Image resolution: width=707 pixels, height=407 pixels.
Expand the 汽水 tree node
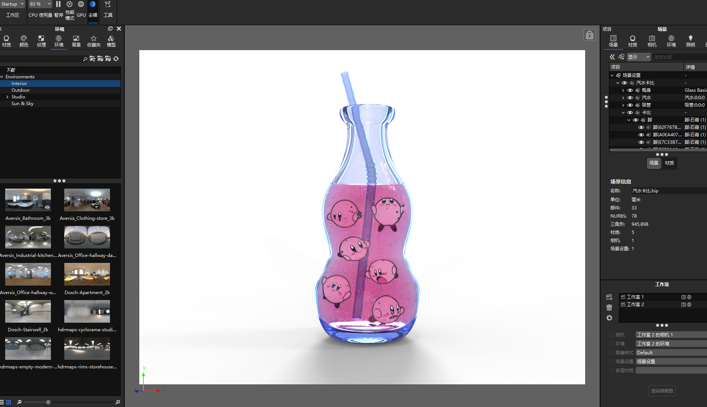tap(623, 98)
